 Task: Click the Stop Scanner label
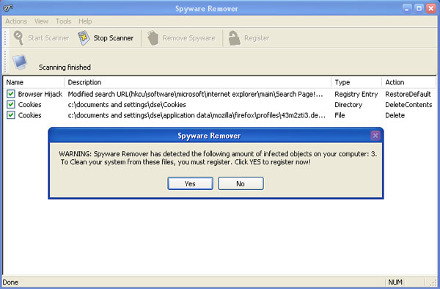click(114, 38)
